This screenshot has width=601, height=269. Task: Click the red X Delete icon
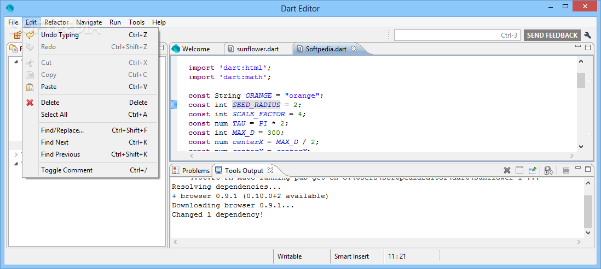click(x=30, y=103)
